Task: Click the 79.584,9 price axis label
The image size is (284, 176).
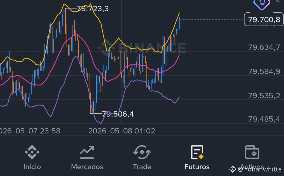Action: (x=264, y=71)
